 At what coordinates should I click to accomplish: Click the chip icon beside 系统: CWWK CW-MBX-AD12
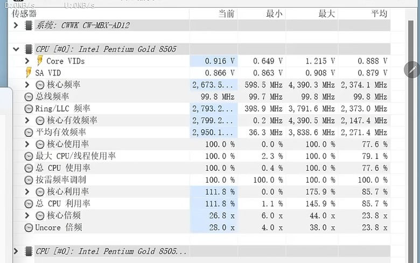pos(29,25)
